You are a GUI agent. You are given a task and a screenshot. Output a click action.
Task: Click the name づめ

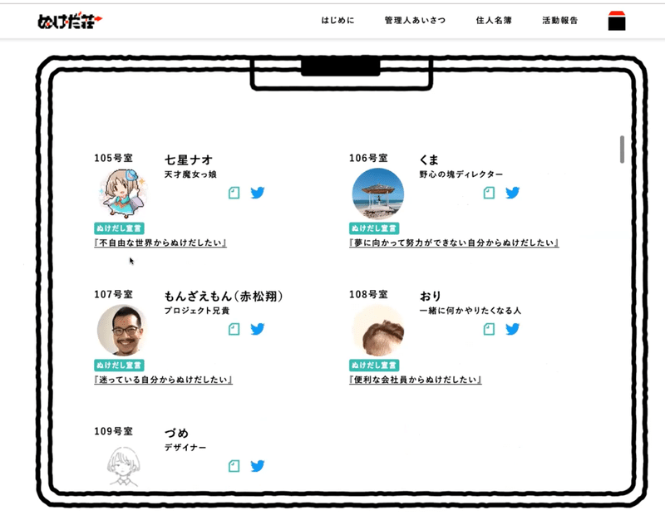coord(176,433)
